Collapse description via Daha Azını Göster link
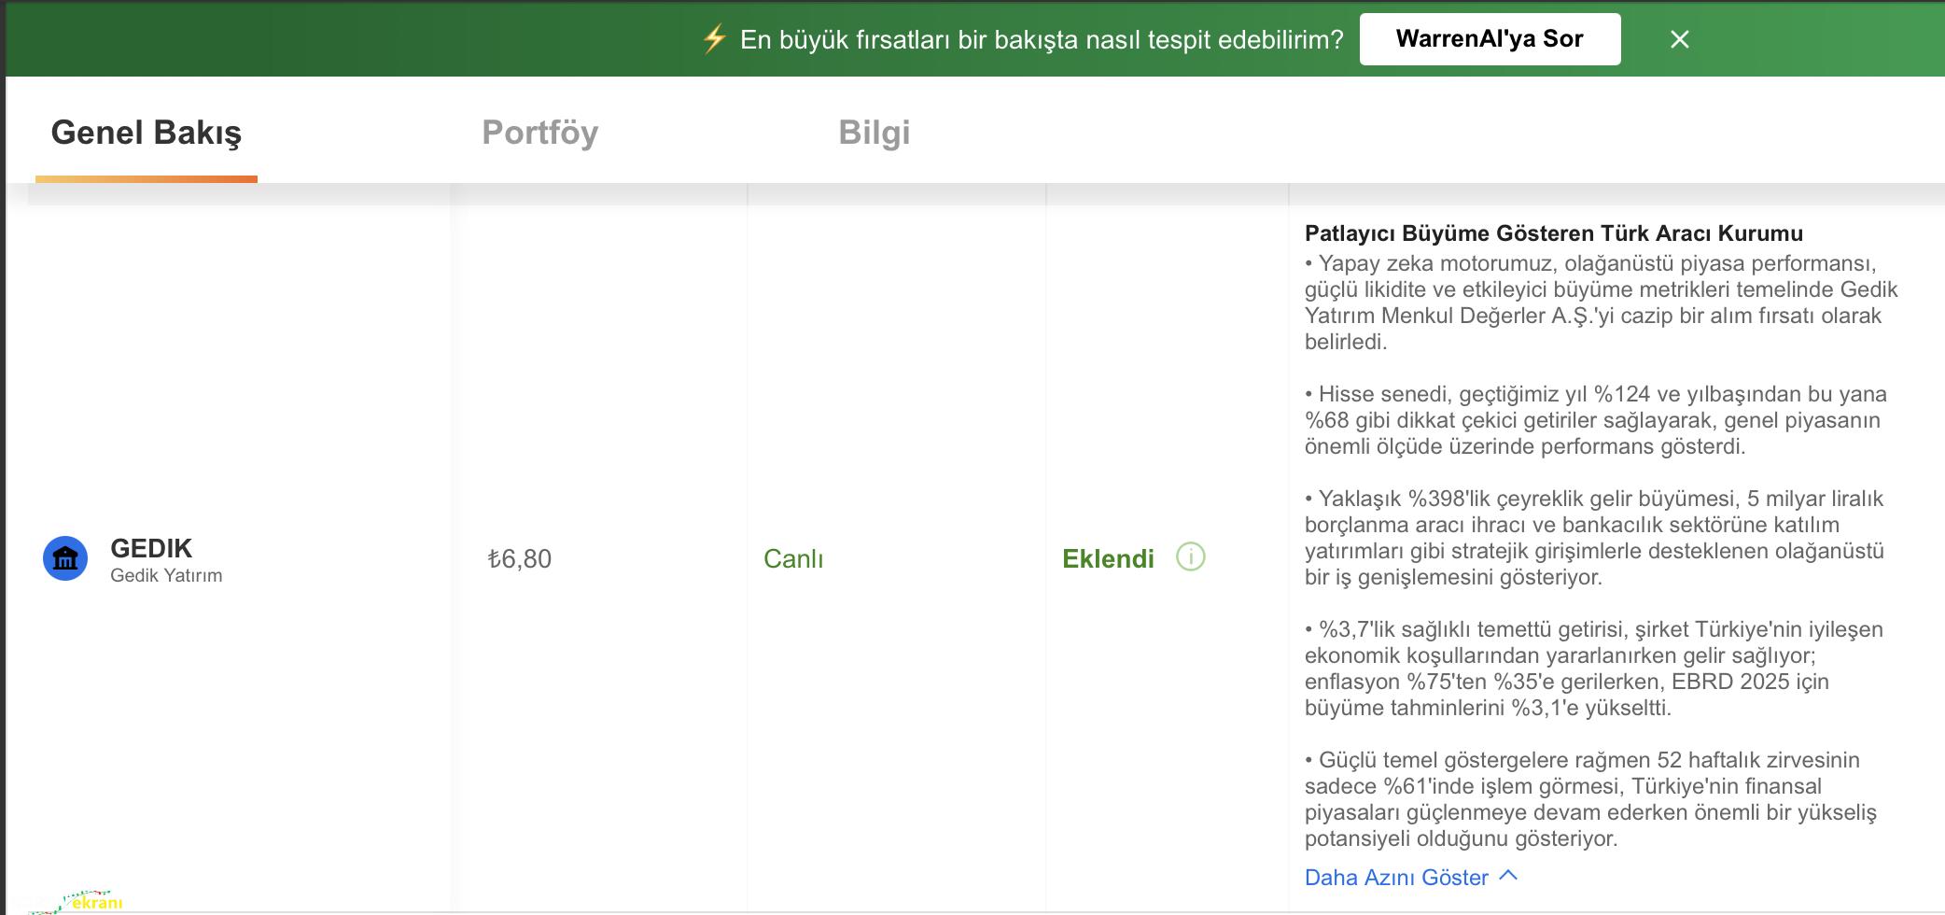Viewport: 1945px width, 915px height. (x=1395, y=878)
